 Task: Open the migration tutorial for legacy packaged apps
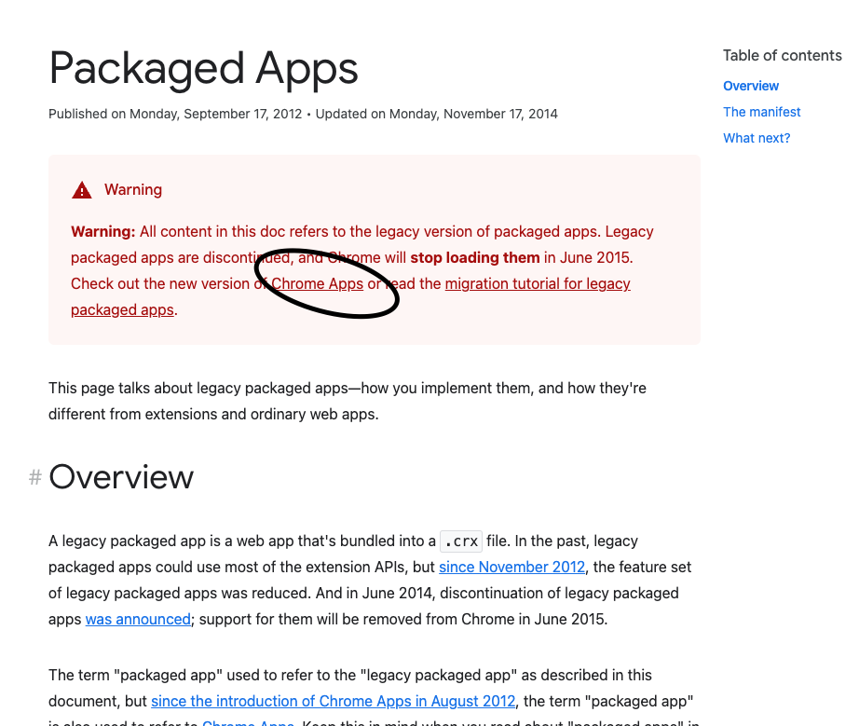538,283
